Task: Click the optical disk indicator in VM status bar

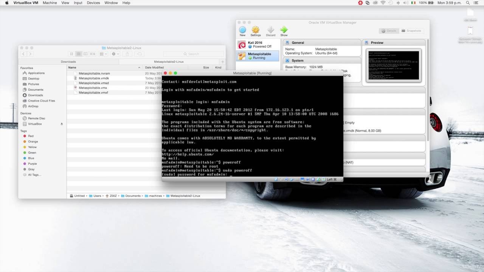Action: pyautogui.click(x=281, y=179)
